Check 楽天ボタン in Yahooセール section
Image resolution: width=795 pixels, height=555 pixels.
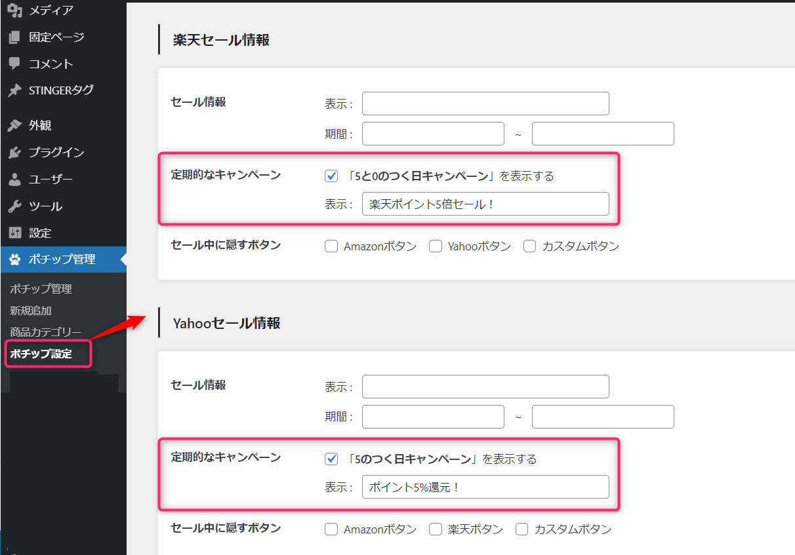click(436, 529)
